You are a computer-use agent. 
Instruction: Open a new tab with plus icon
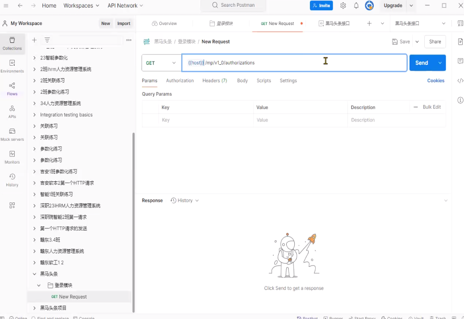click(369, 23)
